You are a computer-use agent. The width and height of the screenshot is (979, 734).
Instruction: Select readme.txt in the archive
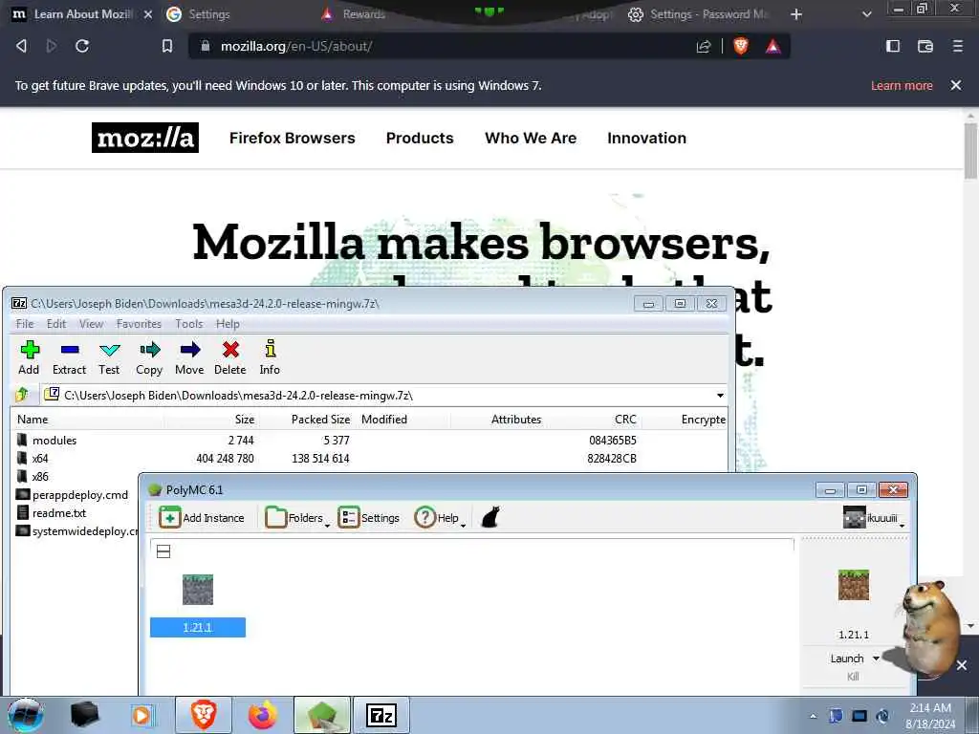(58, 512)
